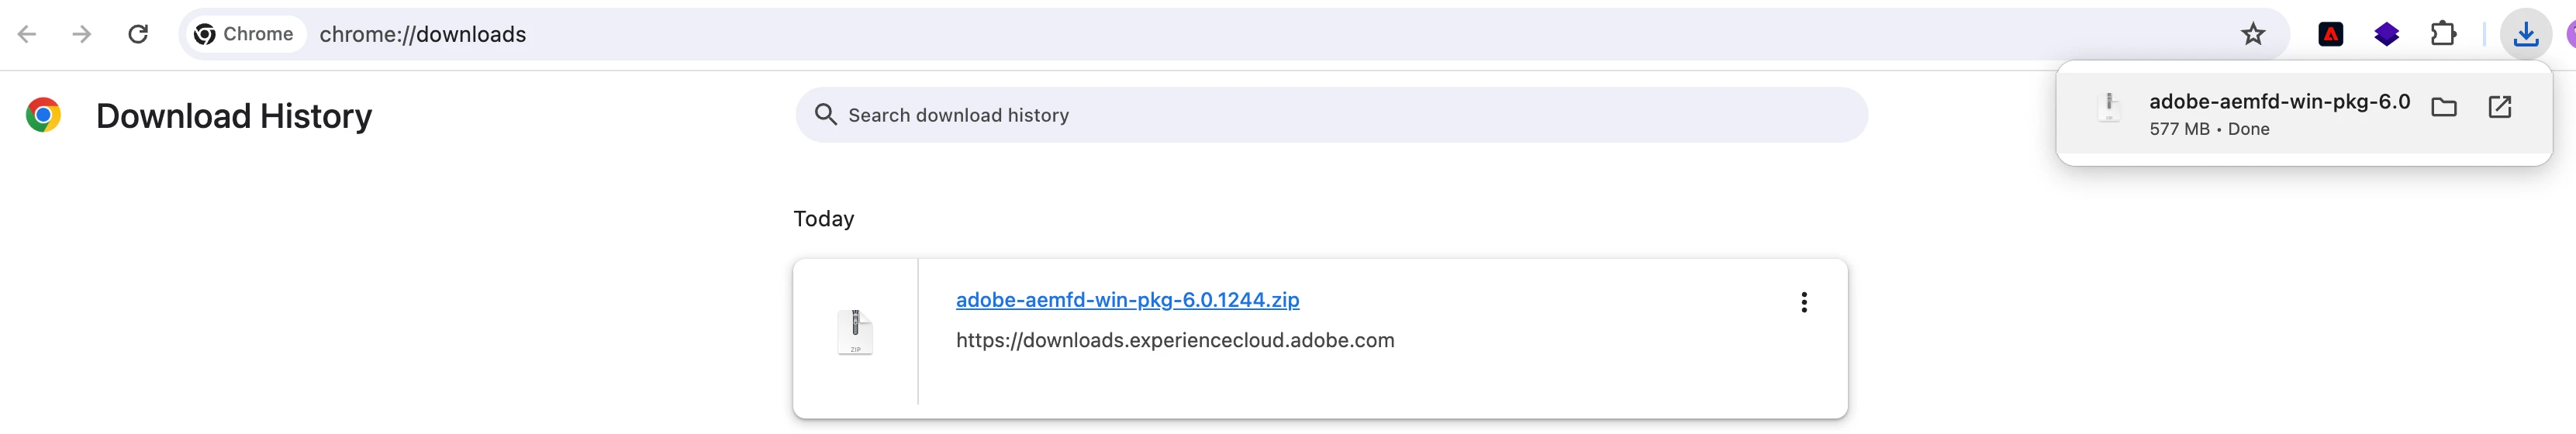
Task: Click adobe-aemfd-win-pkg-6.0 name in downloads popup
Action: coord(2279,102)
